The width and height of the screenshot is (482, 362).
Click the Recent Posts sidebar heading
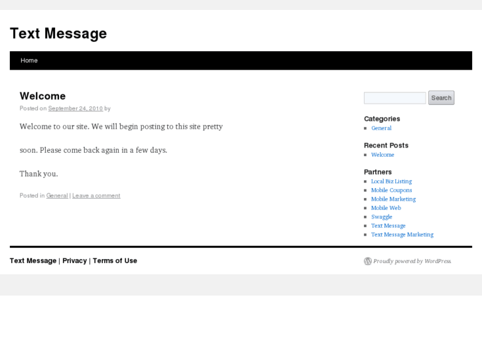(386, 145)
